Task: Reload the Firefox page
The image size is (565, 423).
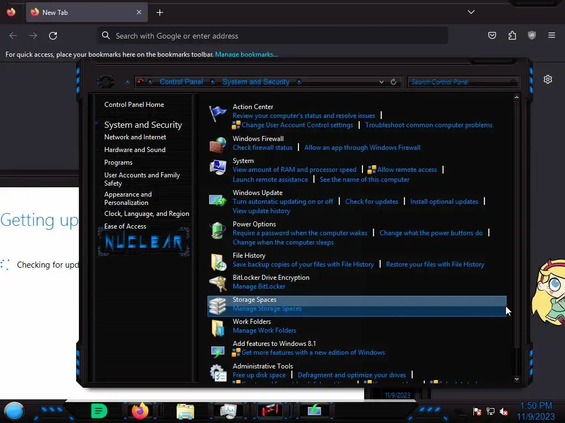Action: pos(53,36)
